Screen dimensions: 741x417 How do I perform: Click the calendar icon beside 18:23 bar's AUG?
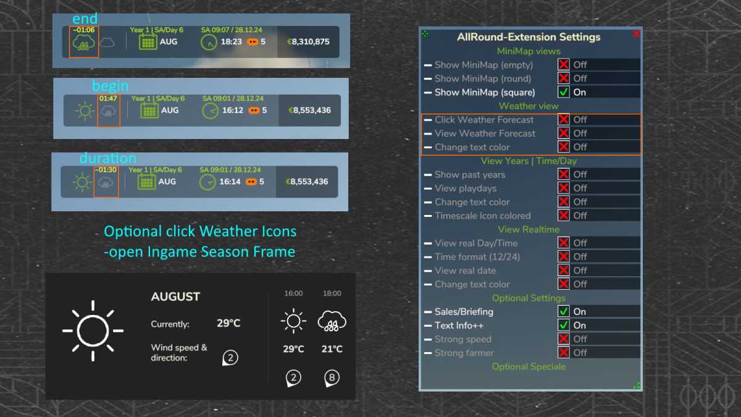[x=148, y=42]
